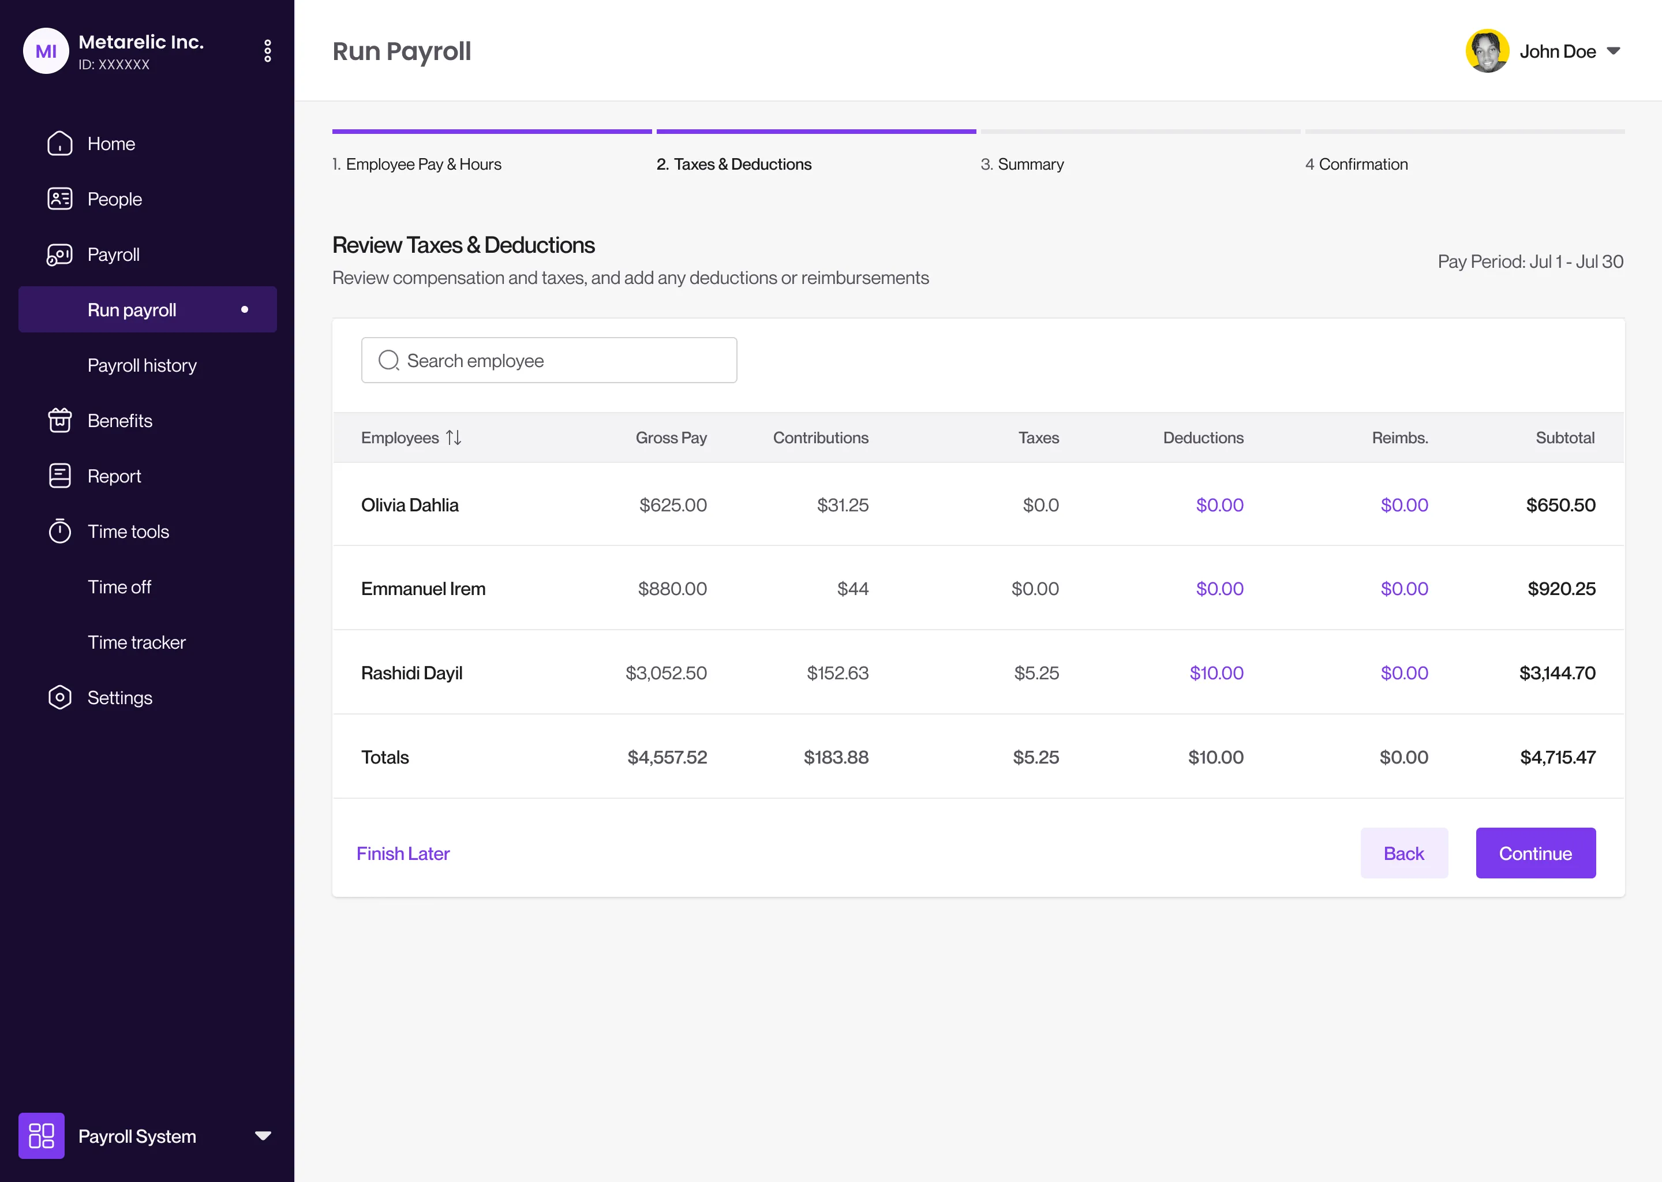Edit Olivia Dahlia's deductions $0.00
This screenshot has height=1182, width=1662.
[1219, 504]
